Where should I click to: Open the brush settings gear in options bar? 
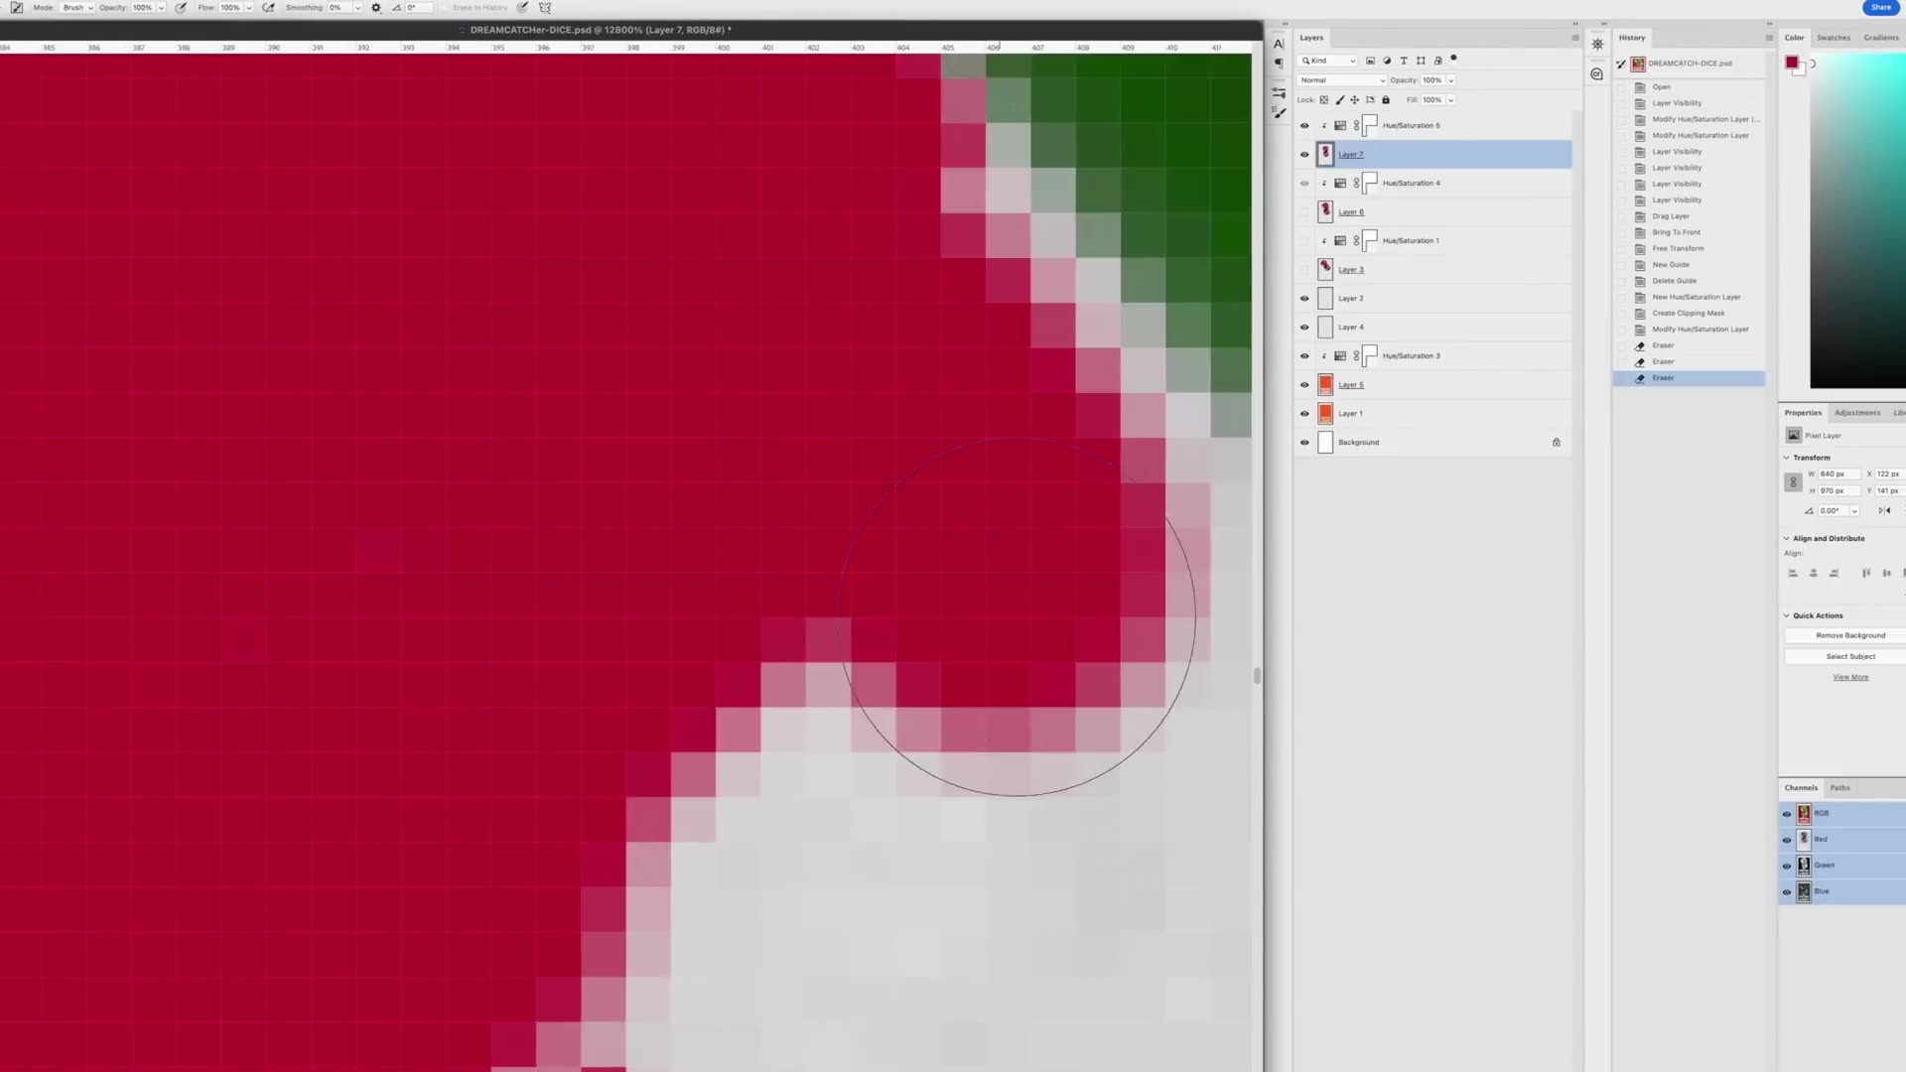point(376,8)
